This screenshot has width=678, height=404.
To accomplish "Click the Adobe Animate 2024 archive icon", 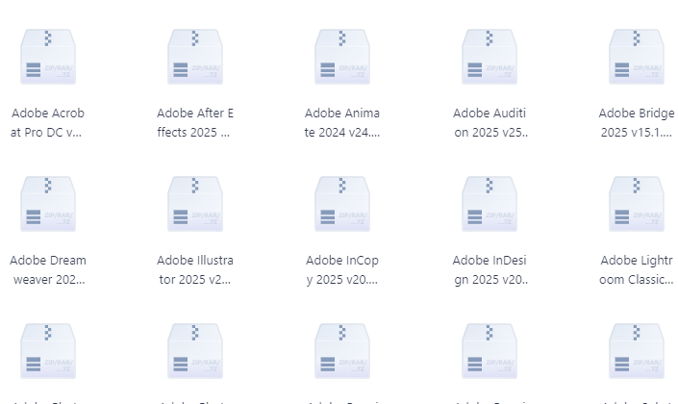I will point(342,58).
